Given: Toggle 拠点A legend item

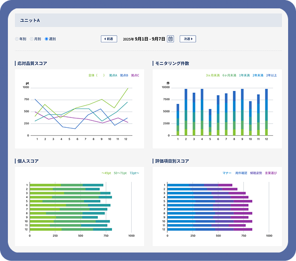Looking at the screenshot, I should pos(112,75).
